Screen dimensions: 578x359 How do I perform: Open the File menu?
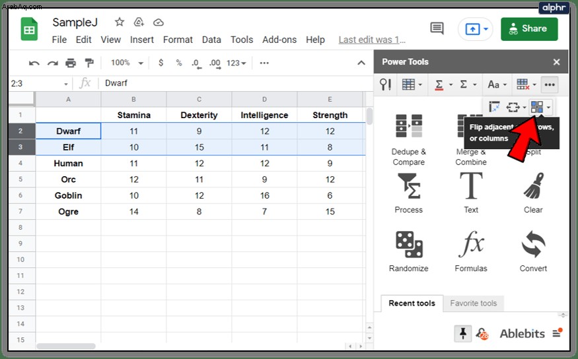[x=59, y=40]
